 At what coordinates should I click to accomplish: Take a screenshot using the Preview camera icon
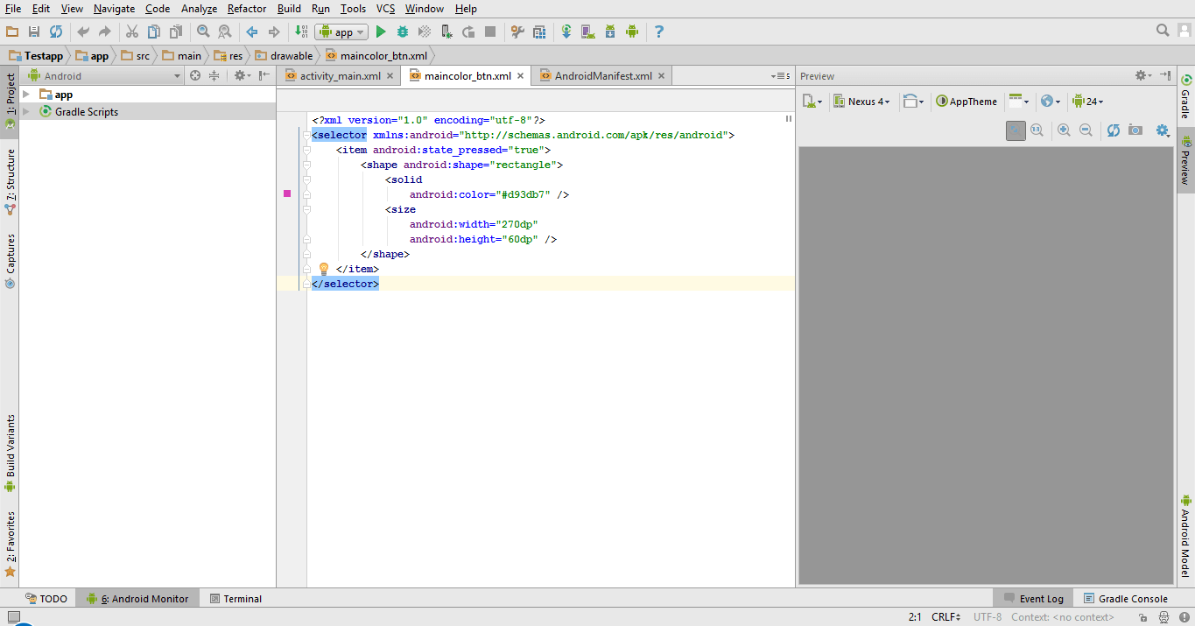(x=1135, y=130)
